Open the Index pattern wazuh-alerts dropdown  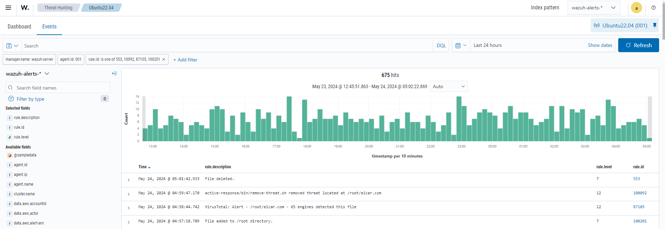pos(593,8)
